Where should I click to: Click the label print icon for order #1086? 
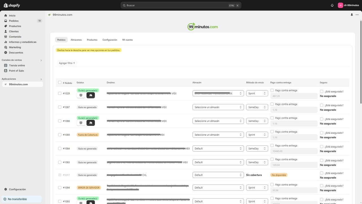(x=81, y=123)
